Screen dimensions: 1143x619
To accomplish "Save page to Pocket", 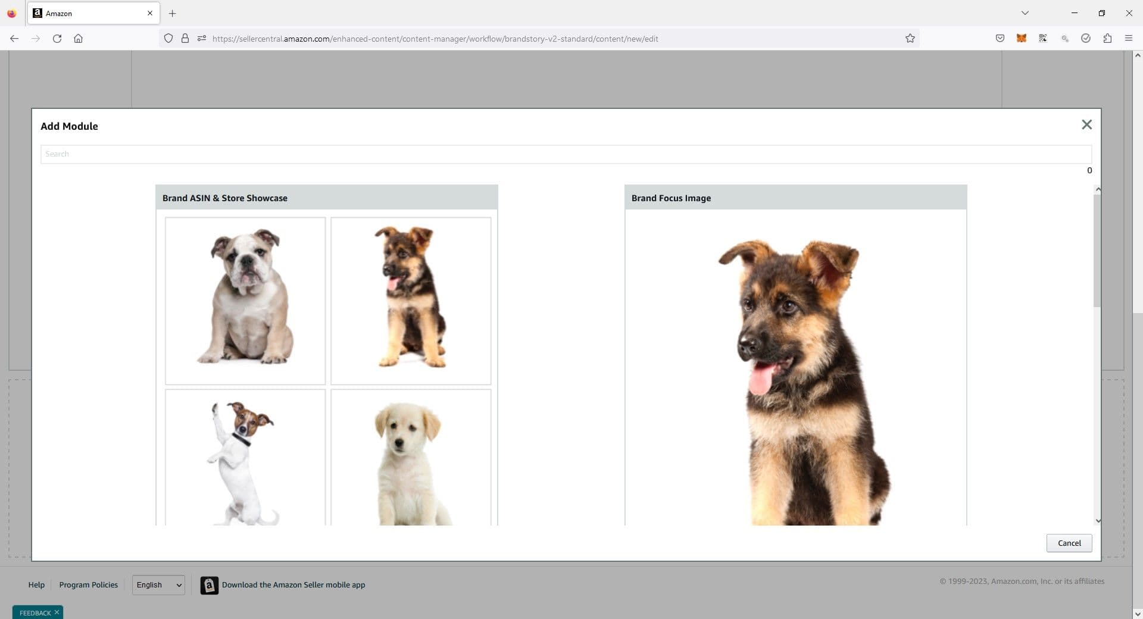I will coord(1000,39).
